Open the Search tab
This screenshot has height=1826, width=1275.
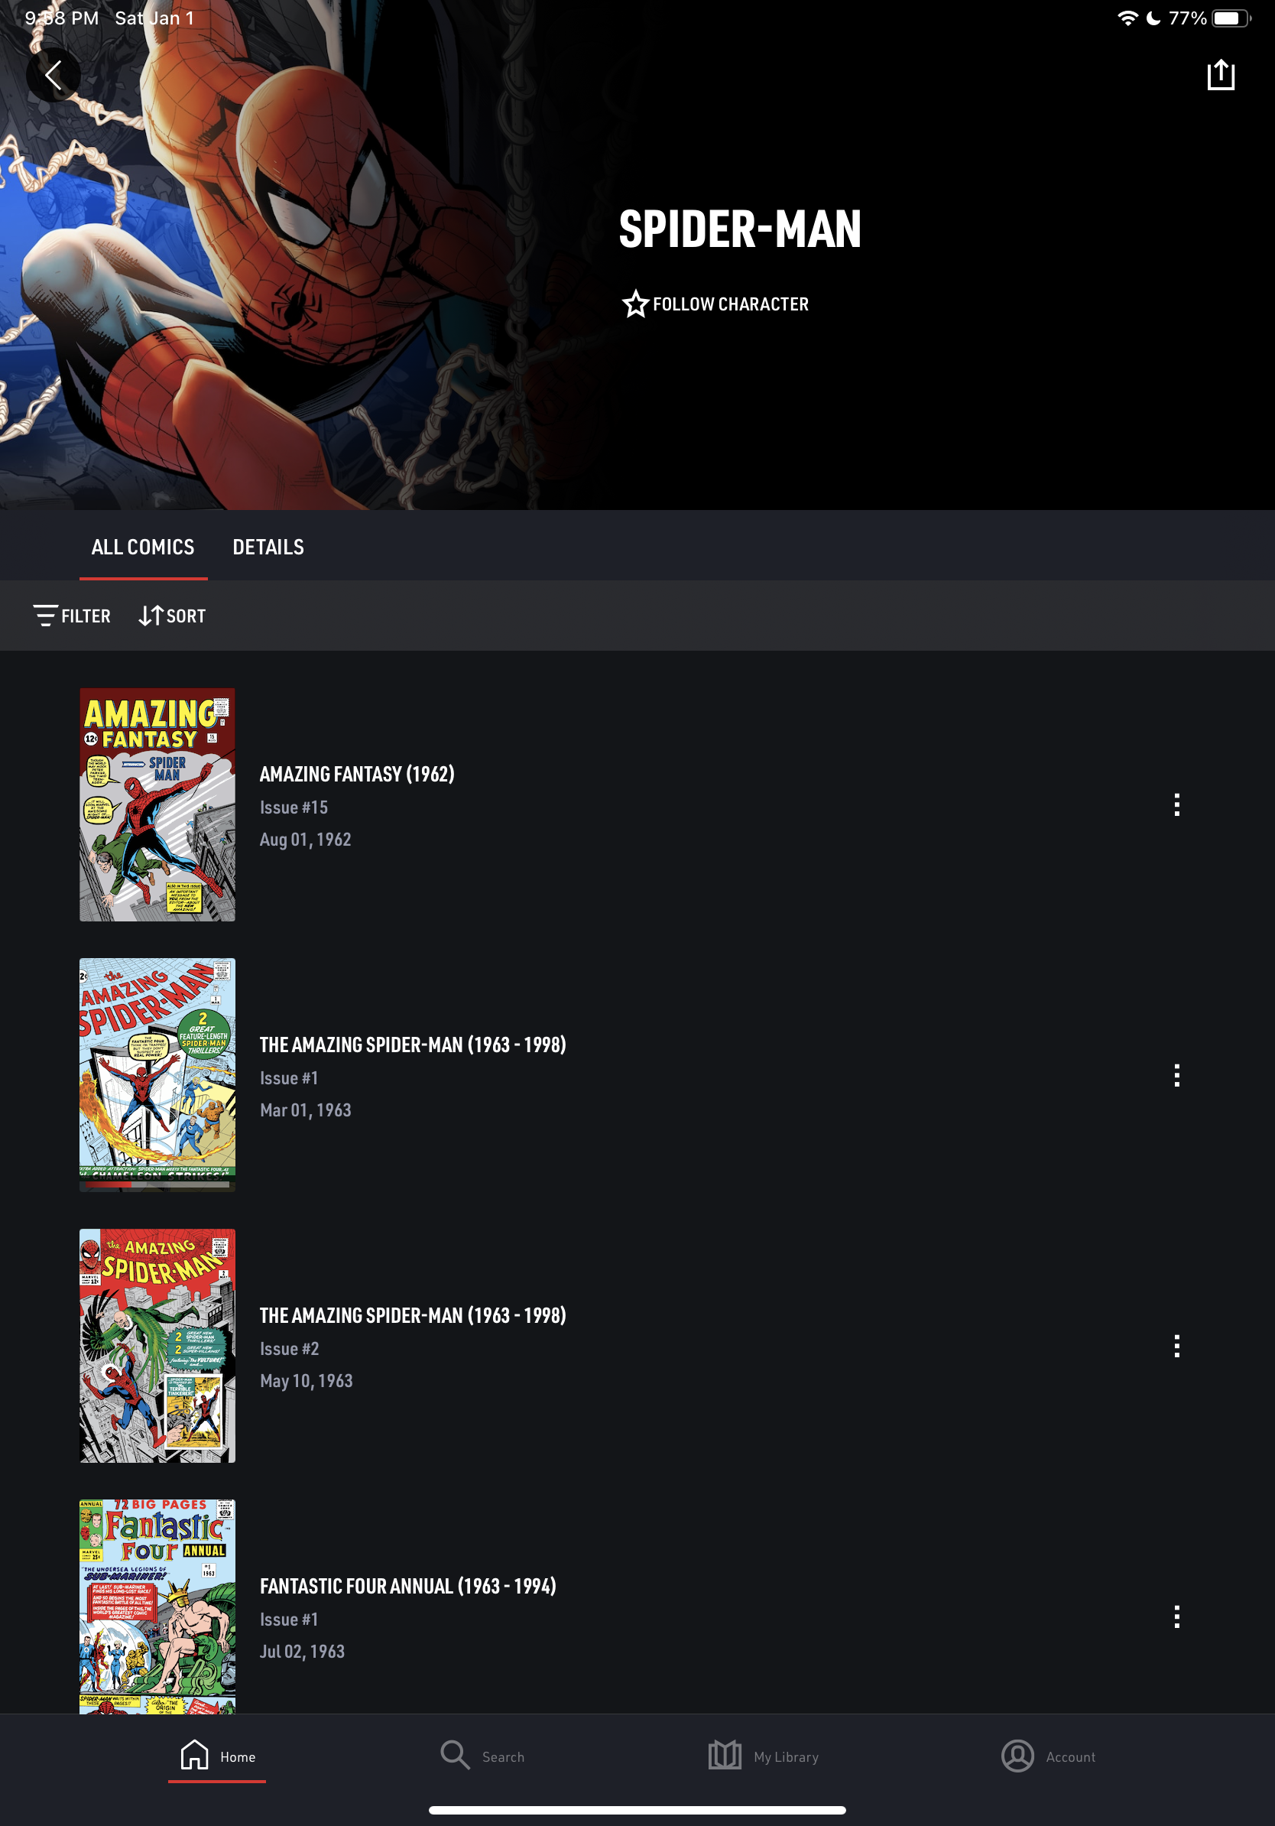482,1756
